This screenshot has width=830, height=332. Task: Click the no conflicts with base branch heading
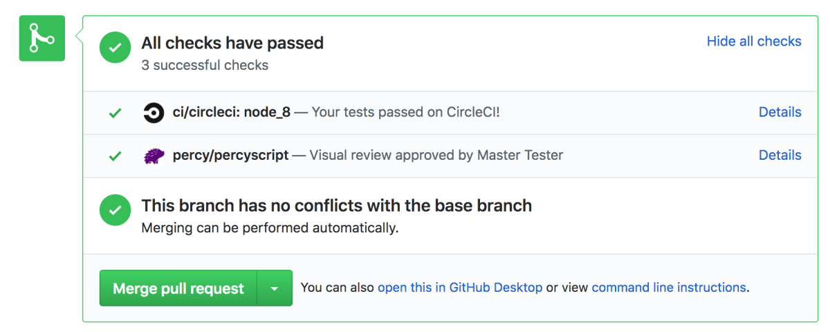coord(336,205)
